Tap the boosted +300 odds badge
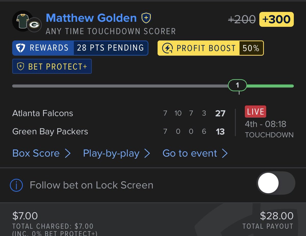Image resolution: width=306 pixels, height=236 pixels. coord(276,19)
